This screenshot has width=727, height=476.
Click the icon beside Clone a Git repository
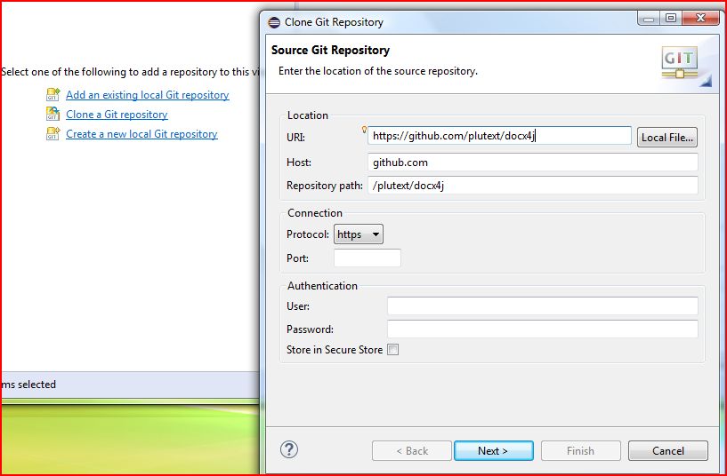pyautogui.click(x=53, y=114)
